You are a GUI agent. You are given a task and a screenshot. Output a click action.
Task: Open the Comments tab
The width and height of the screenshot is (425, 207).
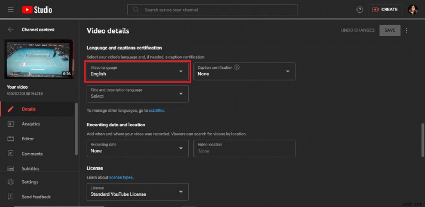(37, 154)
